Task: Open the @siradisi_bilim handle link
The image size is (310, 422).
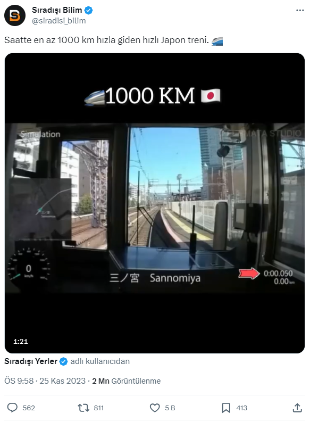Action: point(58,21)
